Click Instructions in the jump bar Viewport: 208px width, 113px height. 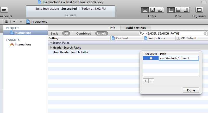(x=37, y=22)
